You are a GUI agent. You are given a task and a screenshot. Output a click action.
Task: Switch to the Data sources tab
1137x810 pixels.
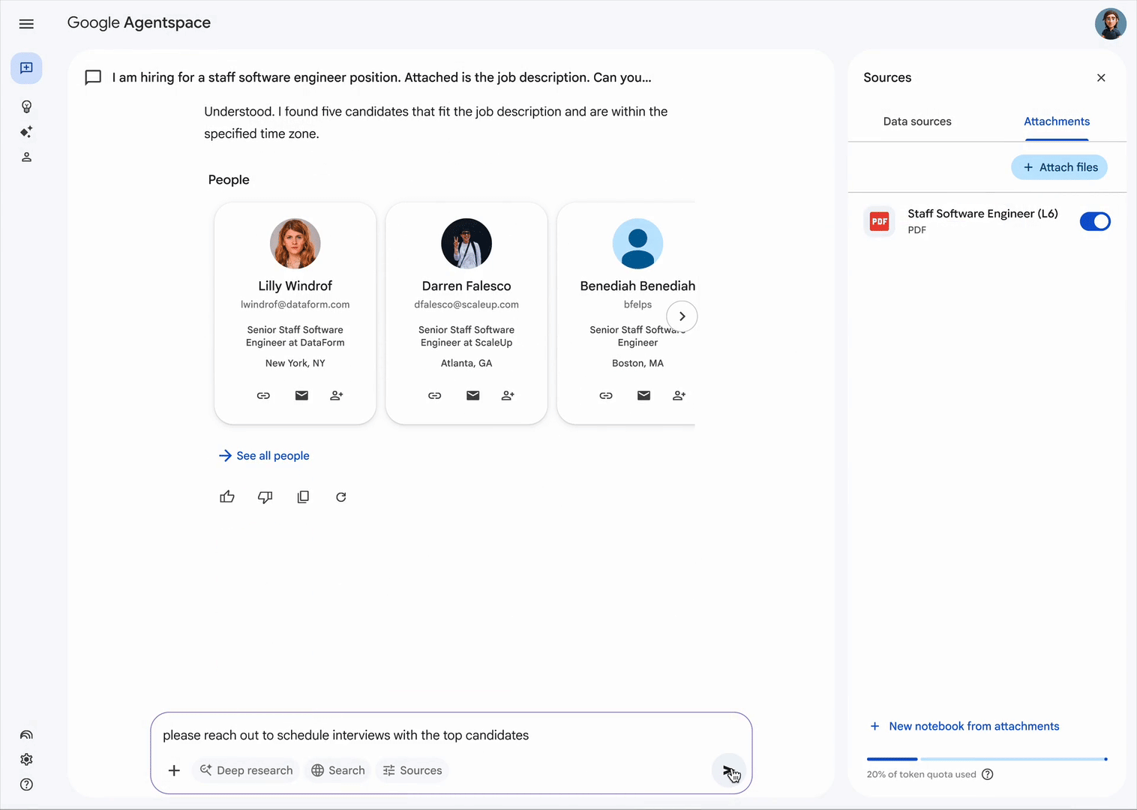916,121
